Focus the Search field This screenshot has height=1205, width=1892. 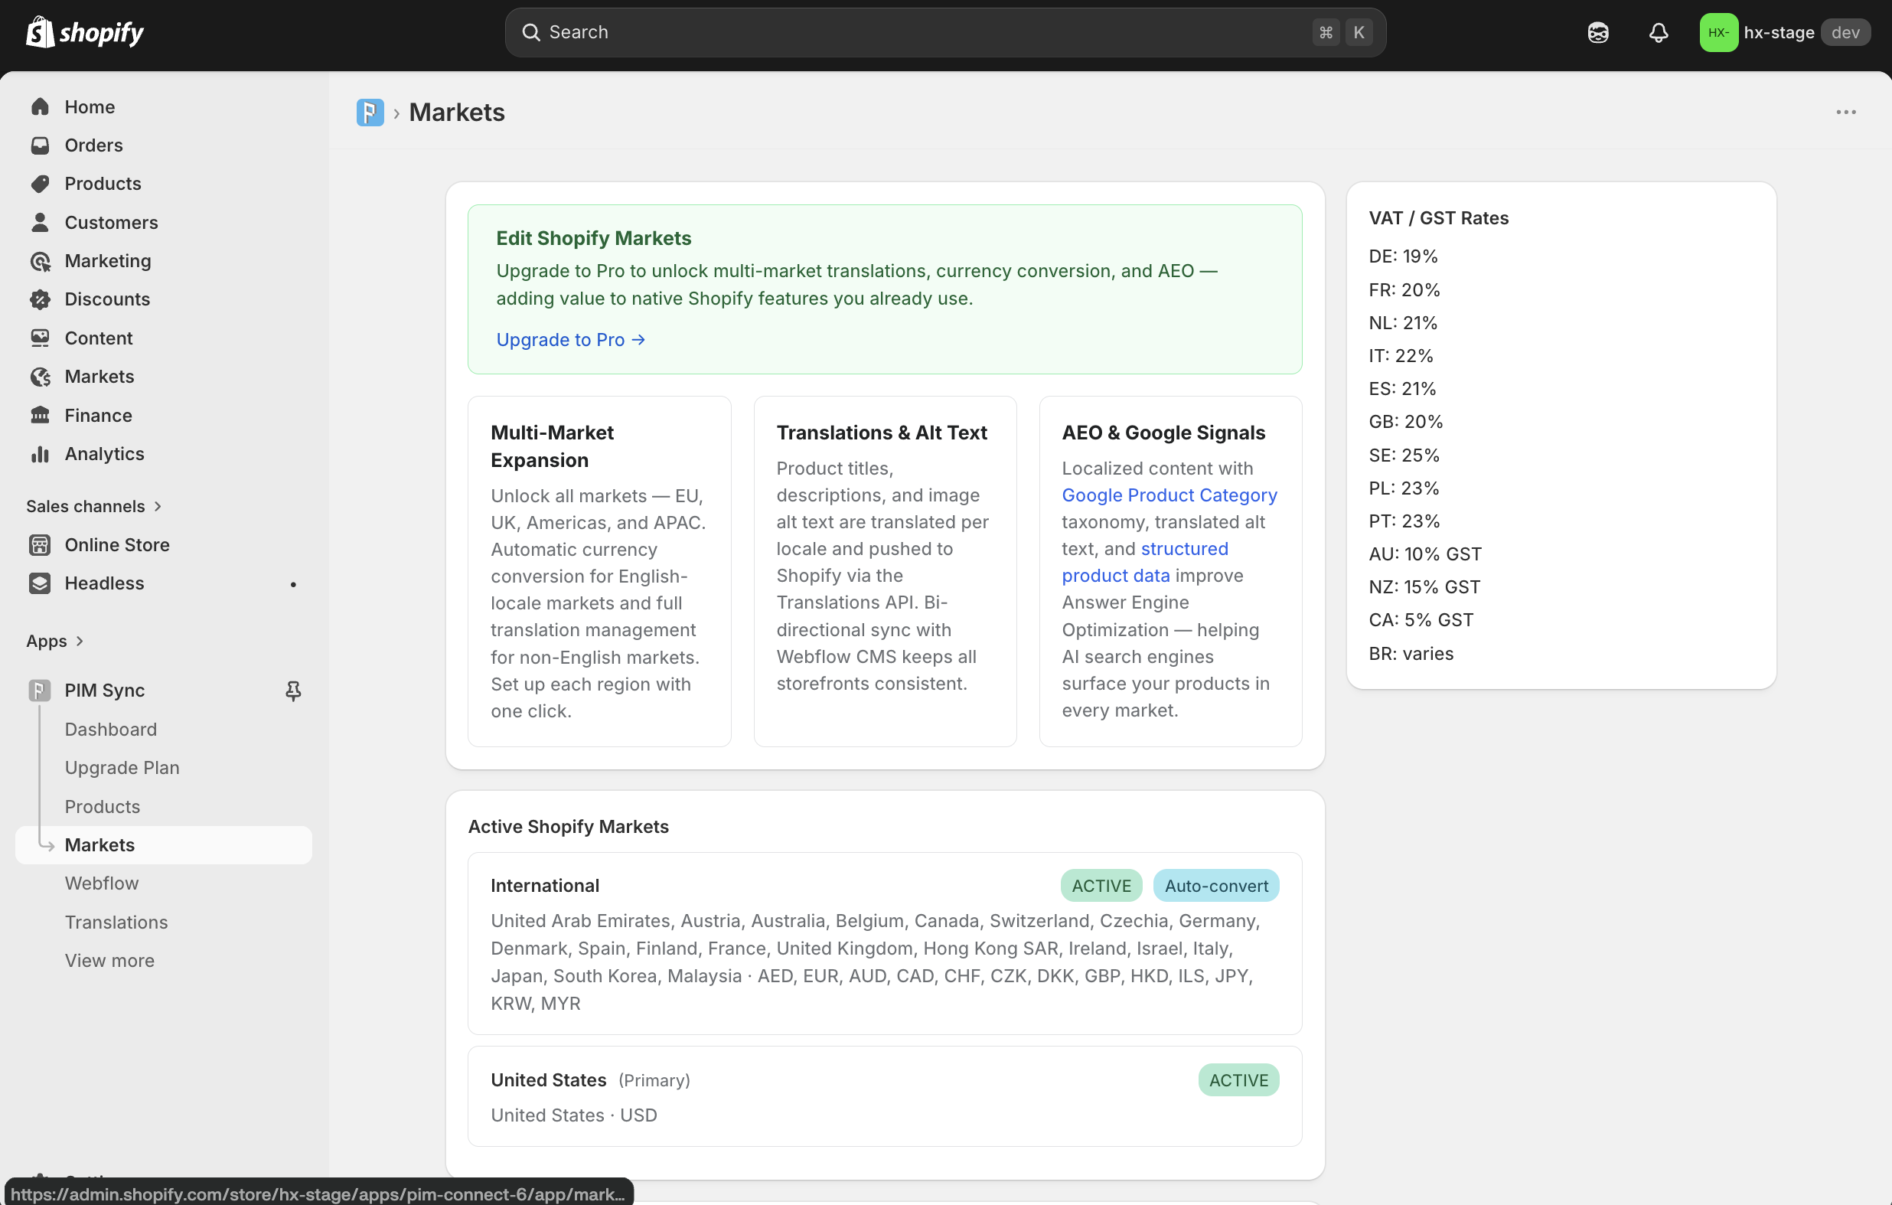click(x=945, y=32)
